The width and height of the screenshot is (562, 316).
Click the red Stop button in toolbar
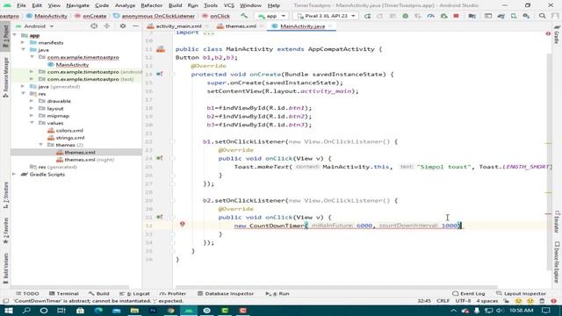456,16
